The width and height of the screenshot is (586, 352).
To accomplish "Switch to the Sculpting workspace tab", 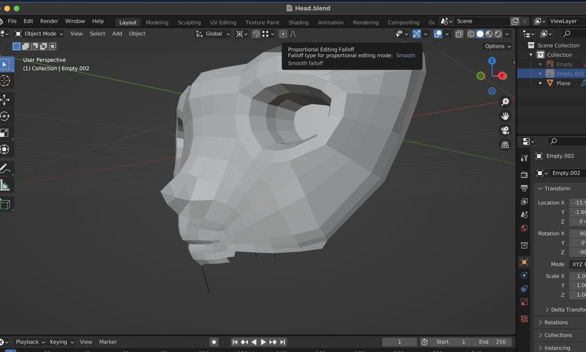I will [x=189, y=22].
